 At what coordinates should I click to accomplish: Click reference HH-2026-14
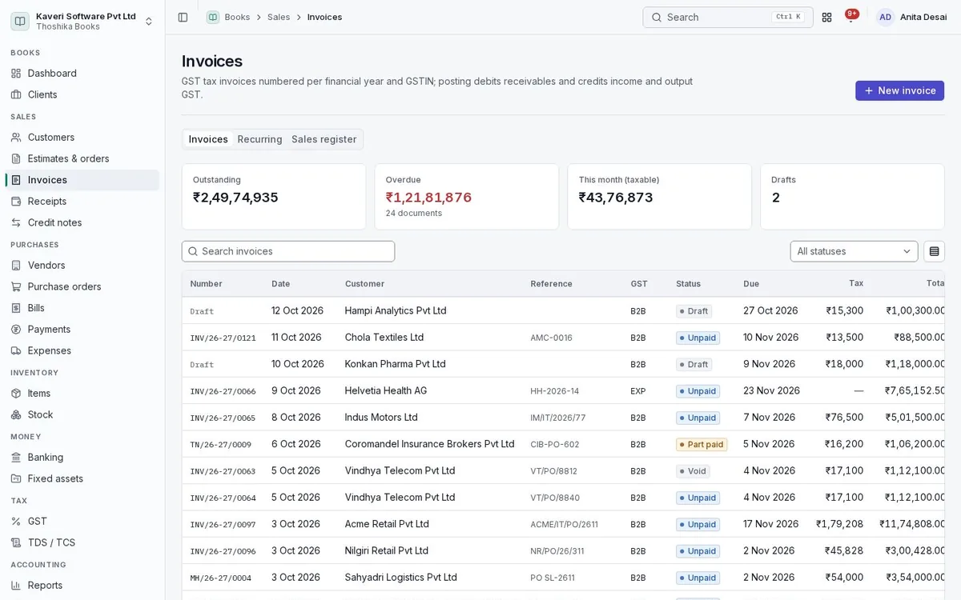tap(554, 391)
